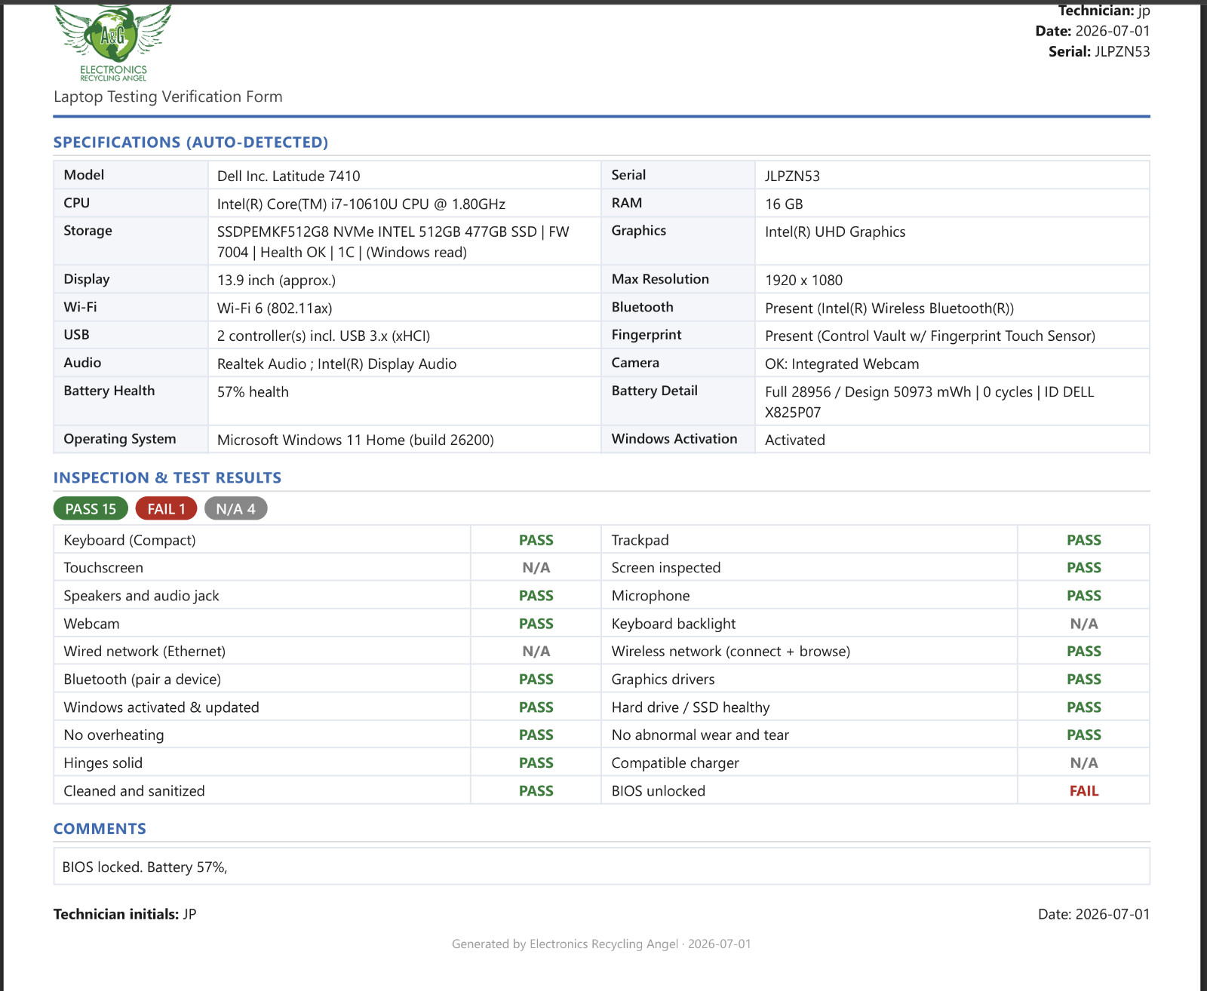Click the Specifications (Auto-Detected) heading
Screen dimensions: 1207x991
(x=191, y=143)
